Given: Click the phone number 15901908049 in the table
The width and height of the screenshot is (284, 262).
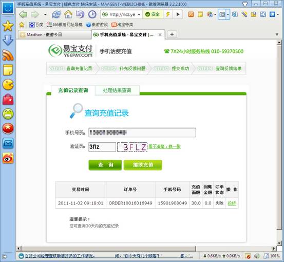Looking at the screenshot, I should pyautogui.click(x=172, y=203).
